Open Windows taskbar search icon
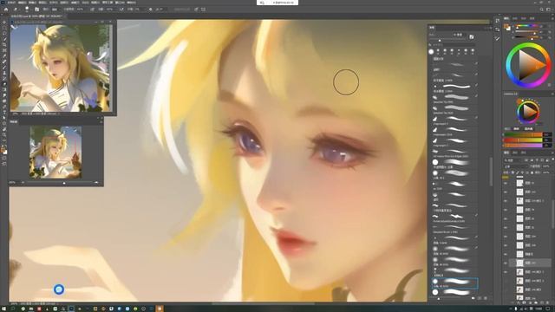 pyautogui.click(x=13, y=309)
